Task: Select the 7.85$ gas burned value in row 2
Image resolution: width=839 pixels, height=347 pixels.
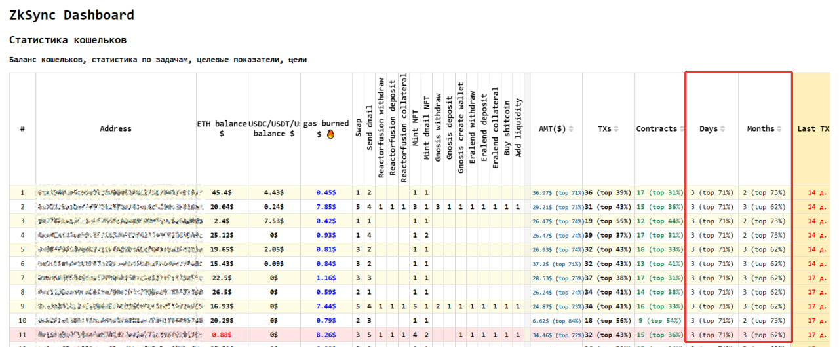Action: click(x=326, y=207)
